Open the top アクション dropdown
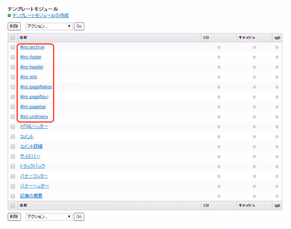The image size is (291, 229). click(49, 27)
